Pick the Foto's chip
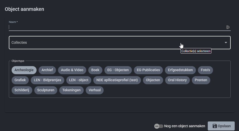The image size is (239, 131). coord(205,70)
